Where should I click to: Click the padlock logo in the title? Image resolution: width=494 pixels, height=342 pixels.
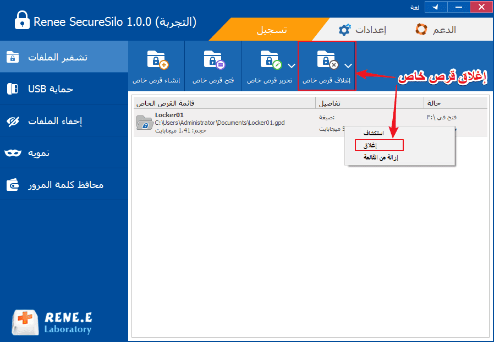point(22,20)
